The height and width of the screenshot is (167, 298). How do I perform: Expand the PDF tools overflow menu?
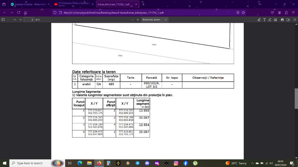pyautogui.click(x=294, y=19)
